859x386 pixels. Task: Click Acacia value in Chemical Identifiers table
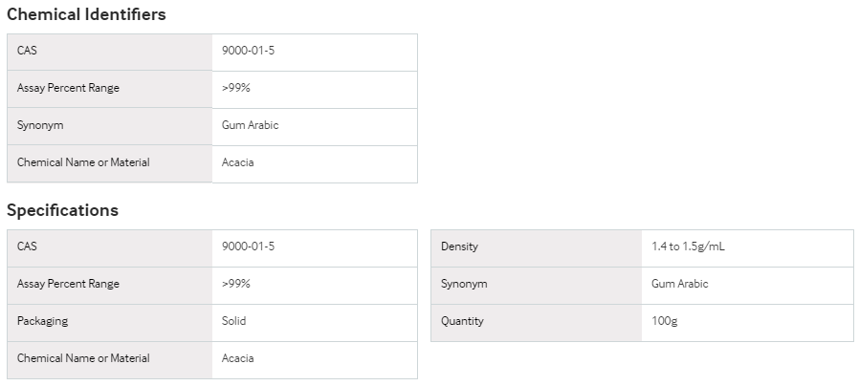click(238, 162)
